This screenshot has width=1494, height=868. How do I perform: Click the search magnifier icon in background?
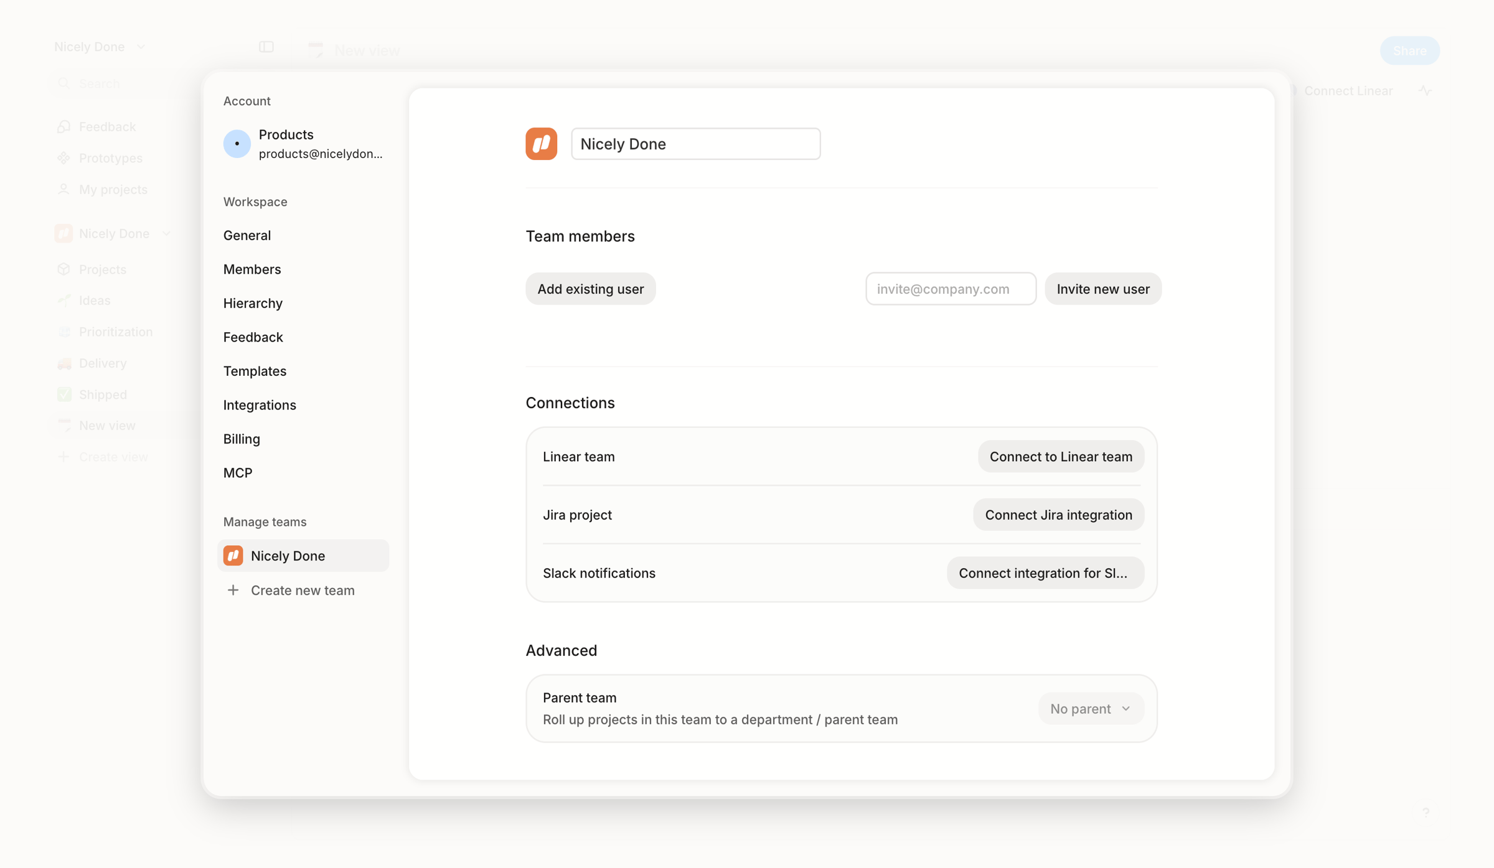[x=63, y=83]
